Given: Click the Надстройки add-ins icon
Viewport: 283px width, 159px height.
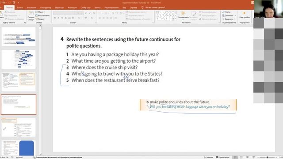Looking at the screenshot, I should (x=245, y=15).
